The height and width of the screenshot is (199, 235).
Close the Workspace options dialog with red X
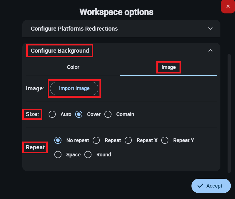(228, 6)
